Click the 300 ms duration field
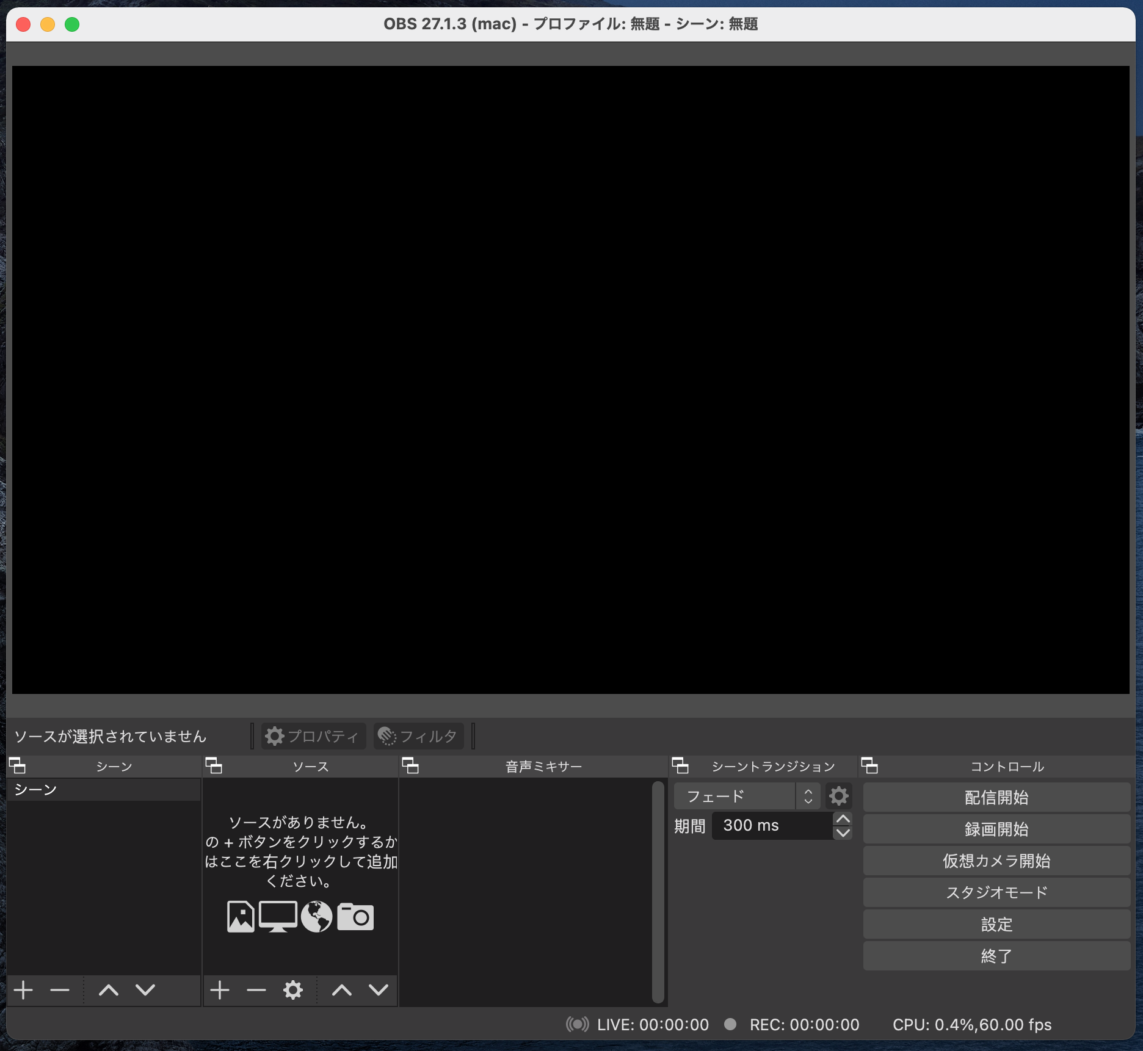Screen dimensions: 1143x1051 pos(772,826)
